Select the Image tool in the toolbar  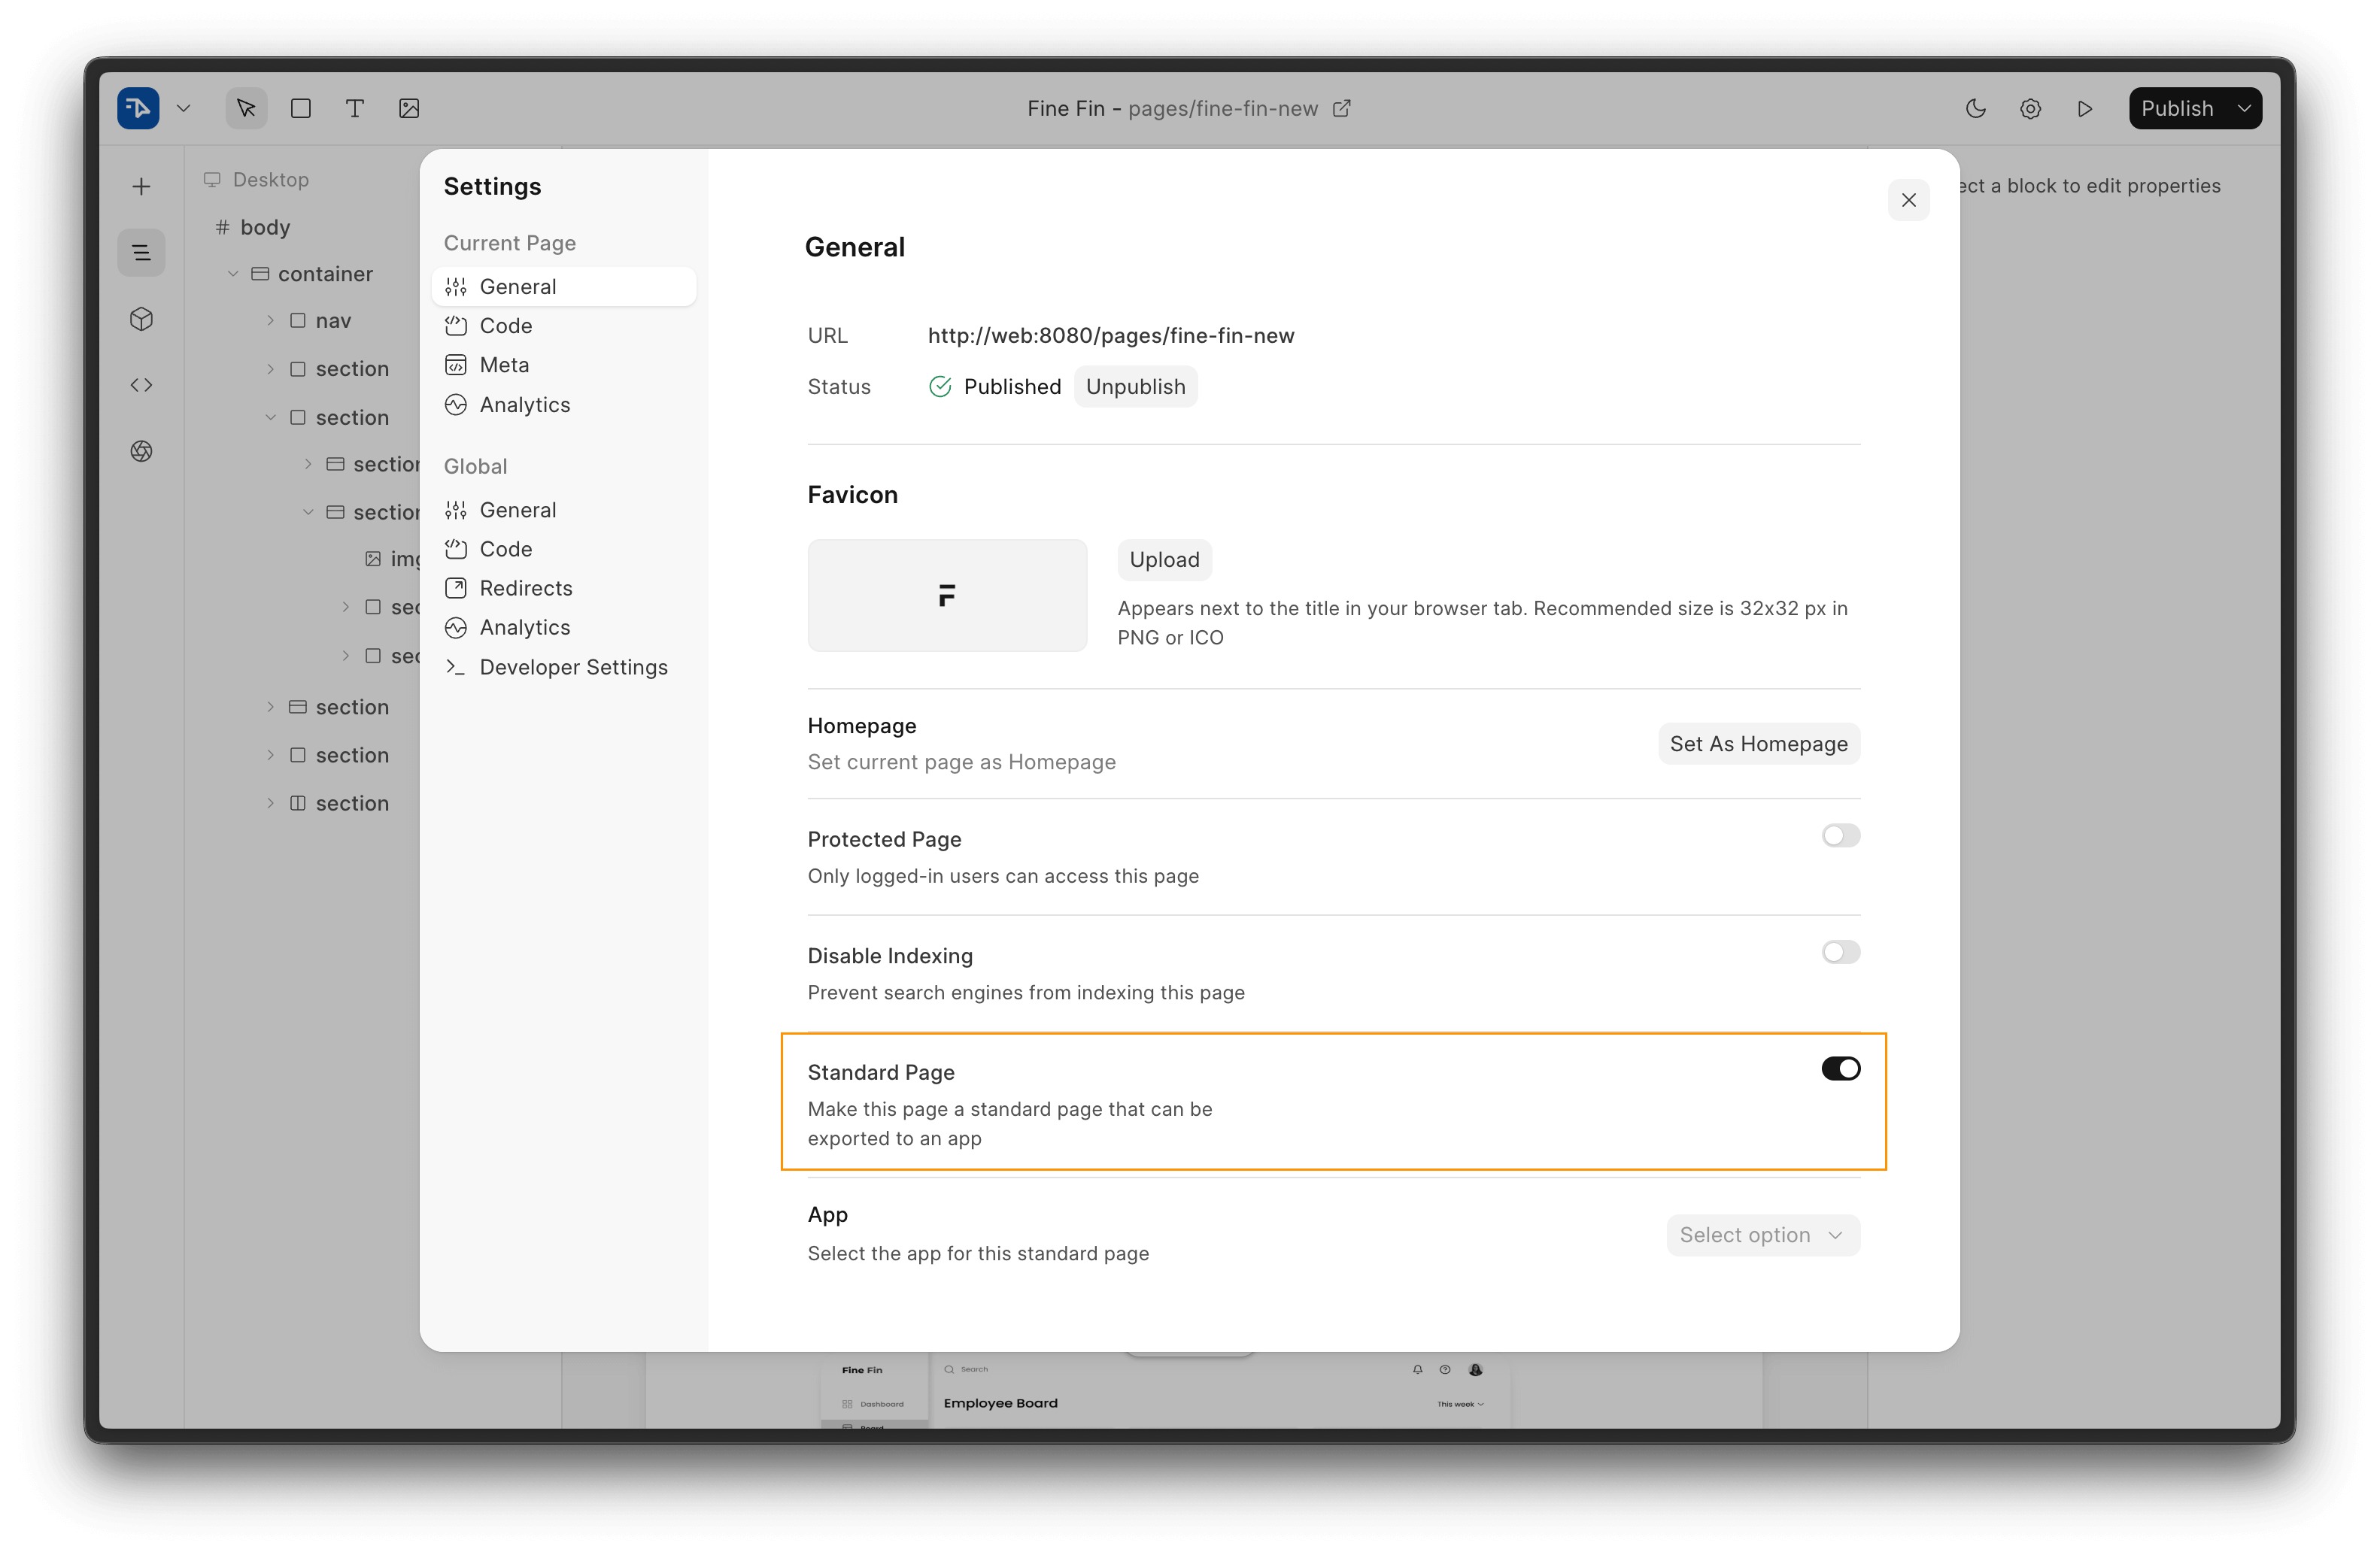[x=409, y=108]
